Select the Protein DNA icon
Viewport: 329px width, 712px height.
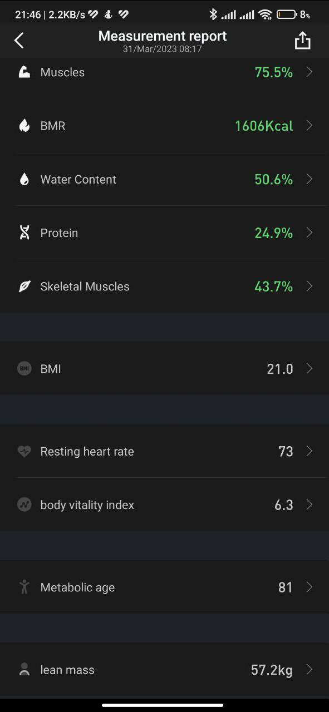(24, 233)
